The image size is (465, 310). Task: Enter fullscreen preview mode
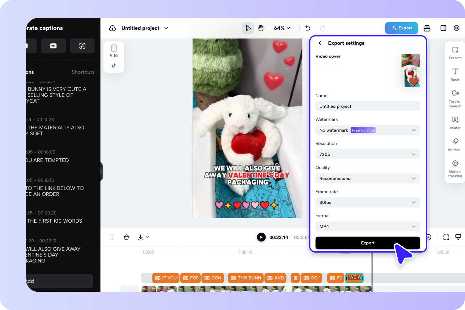pos(446,237)
